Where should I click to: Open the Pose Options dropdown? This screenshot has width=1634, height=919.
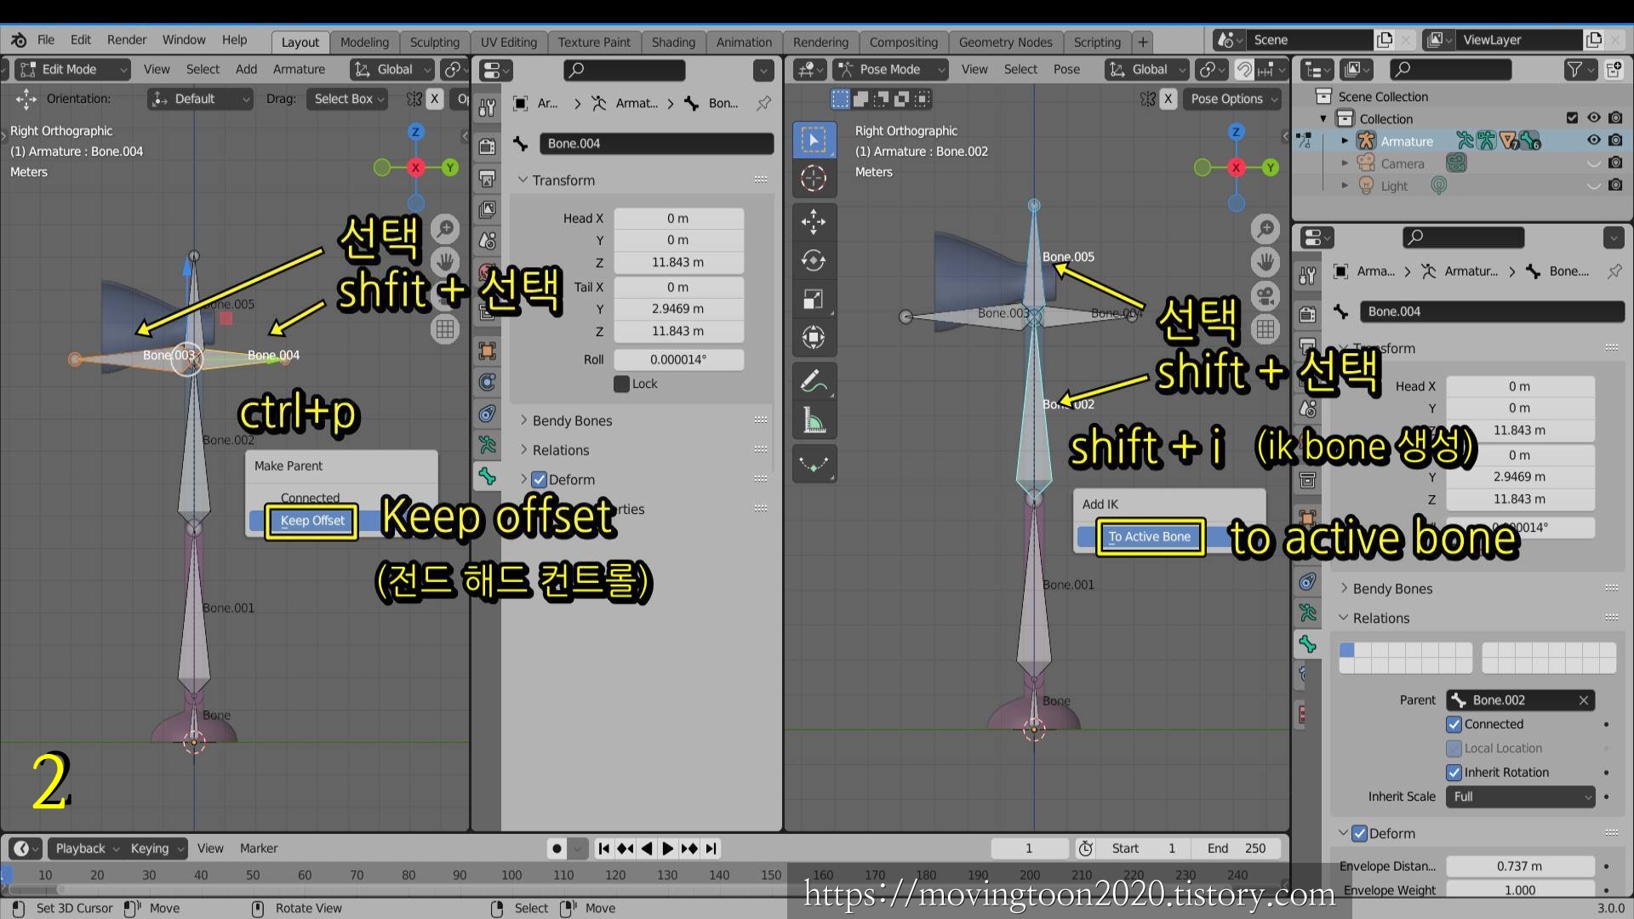[x=1232, y=100]
